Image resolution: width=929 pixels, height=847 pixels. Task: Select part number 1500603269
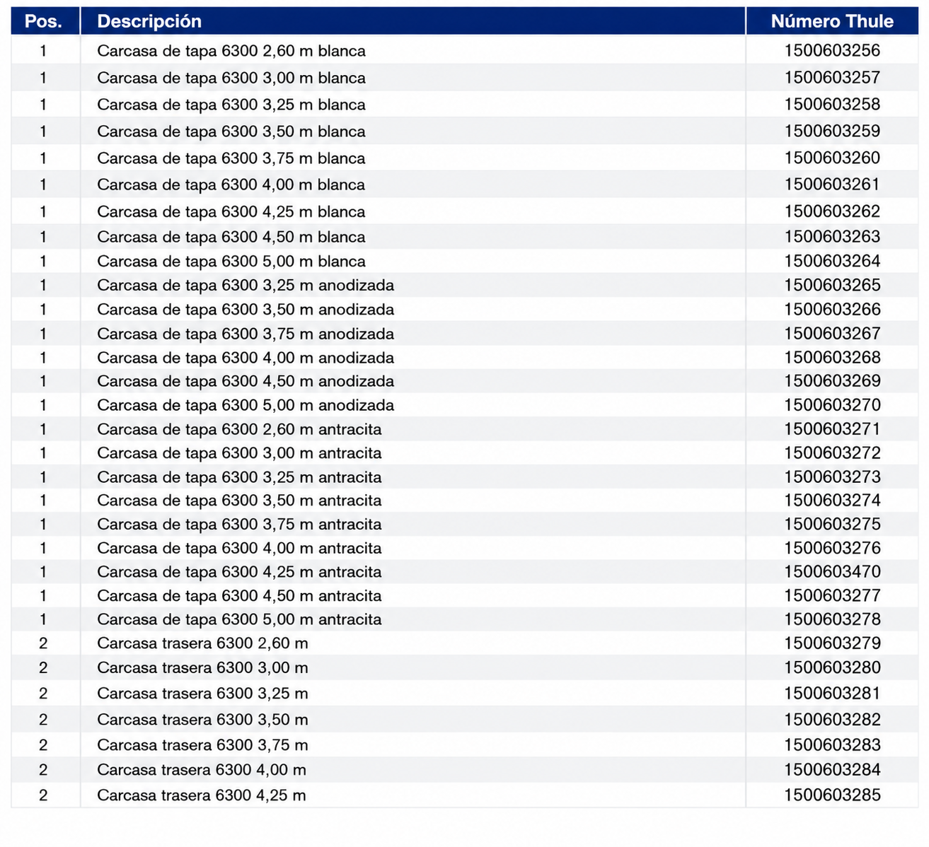pos(832,380)
